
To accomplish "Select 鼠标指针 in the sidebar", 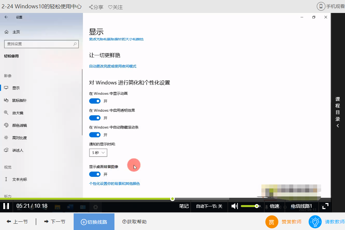I will (x=19, y=100).
